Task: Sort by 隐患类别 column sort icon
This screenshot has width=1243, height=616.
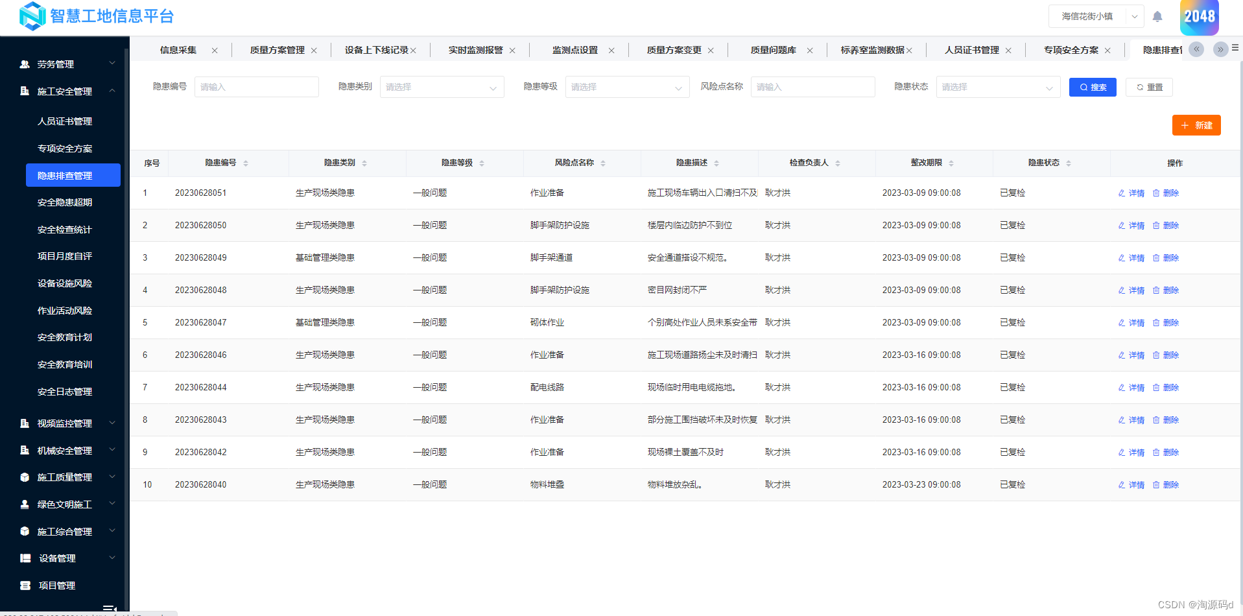Action: point(364,163)
